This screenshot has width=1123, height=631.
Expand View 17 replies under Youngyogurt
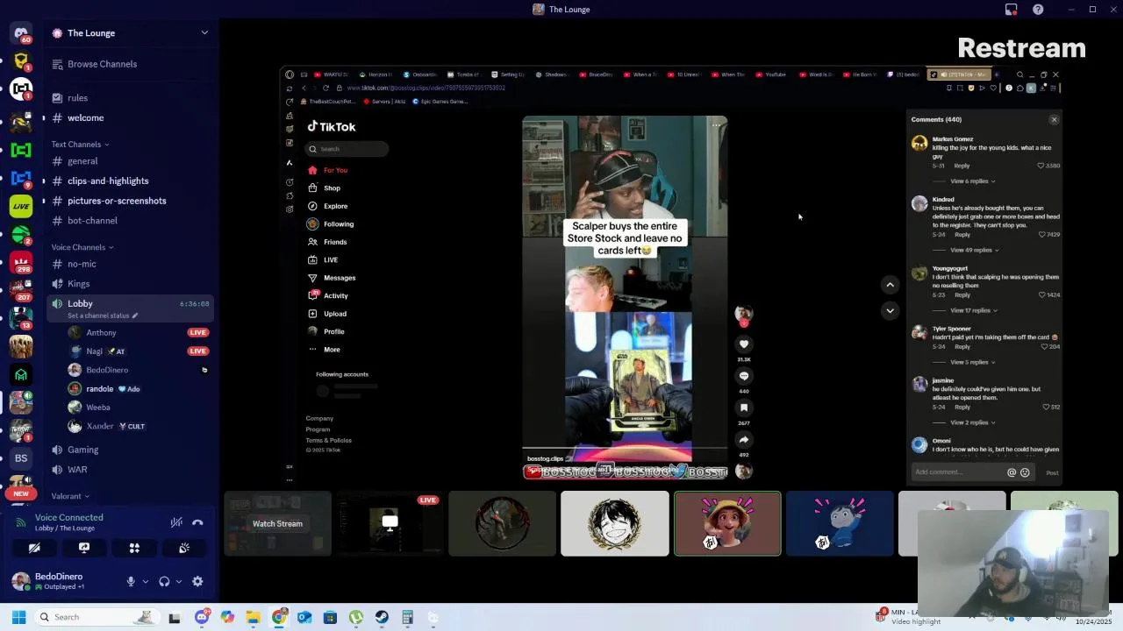[x=973, y=310]
